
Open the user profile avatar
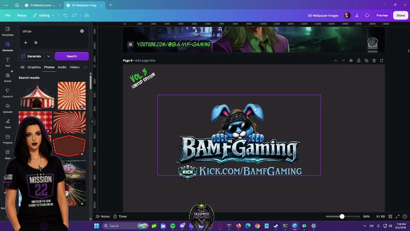coord(347,15)
